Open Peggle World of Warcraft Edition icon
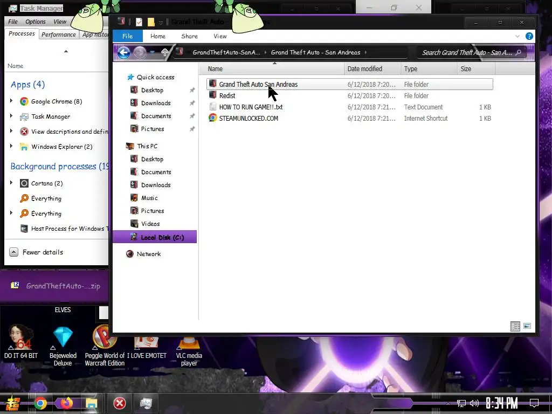The height and width of the screenshot is (414, 552). [x=105, y=347]
